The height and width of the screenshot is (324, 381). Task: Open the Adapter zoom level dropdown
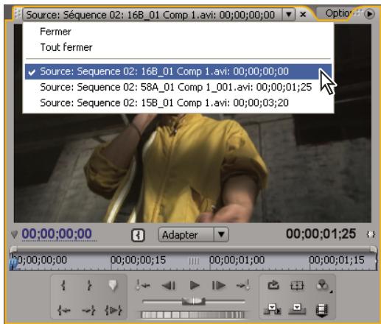(x=194, y=235)
